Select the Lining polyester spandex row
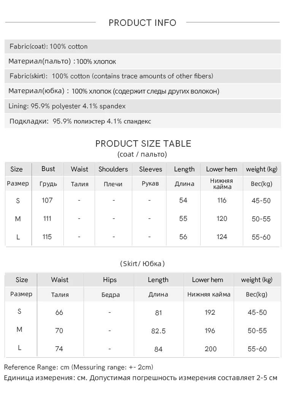Viewport: 285px width, 393px height. point(67,106)
